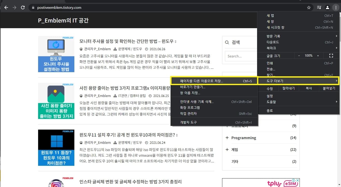Viewport: 341px width, 187px height.
Task: Open the search magnifier icon on the blog
Action: 227,42
